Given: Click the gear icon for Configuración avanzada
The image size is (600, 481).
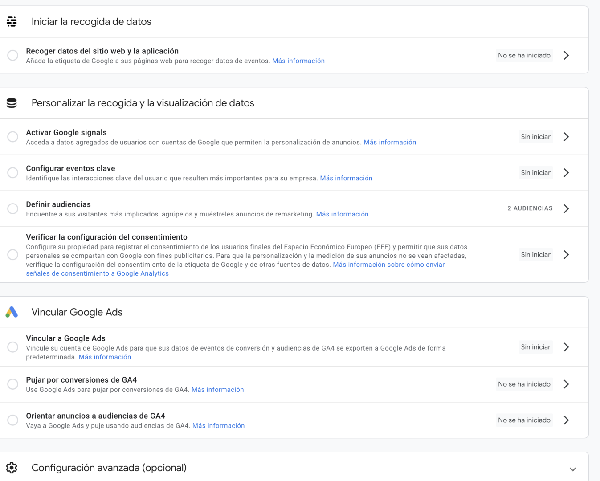Looking at the screenshot, I should click(12, 468).
